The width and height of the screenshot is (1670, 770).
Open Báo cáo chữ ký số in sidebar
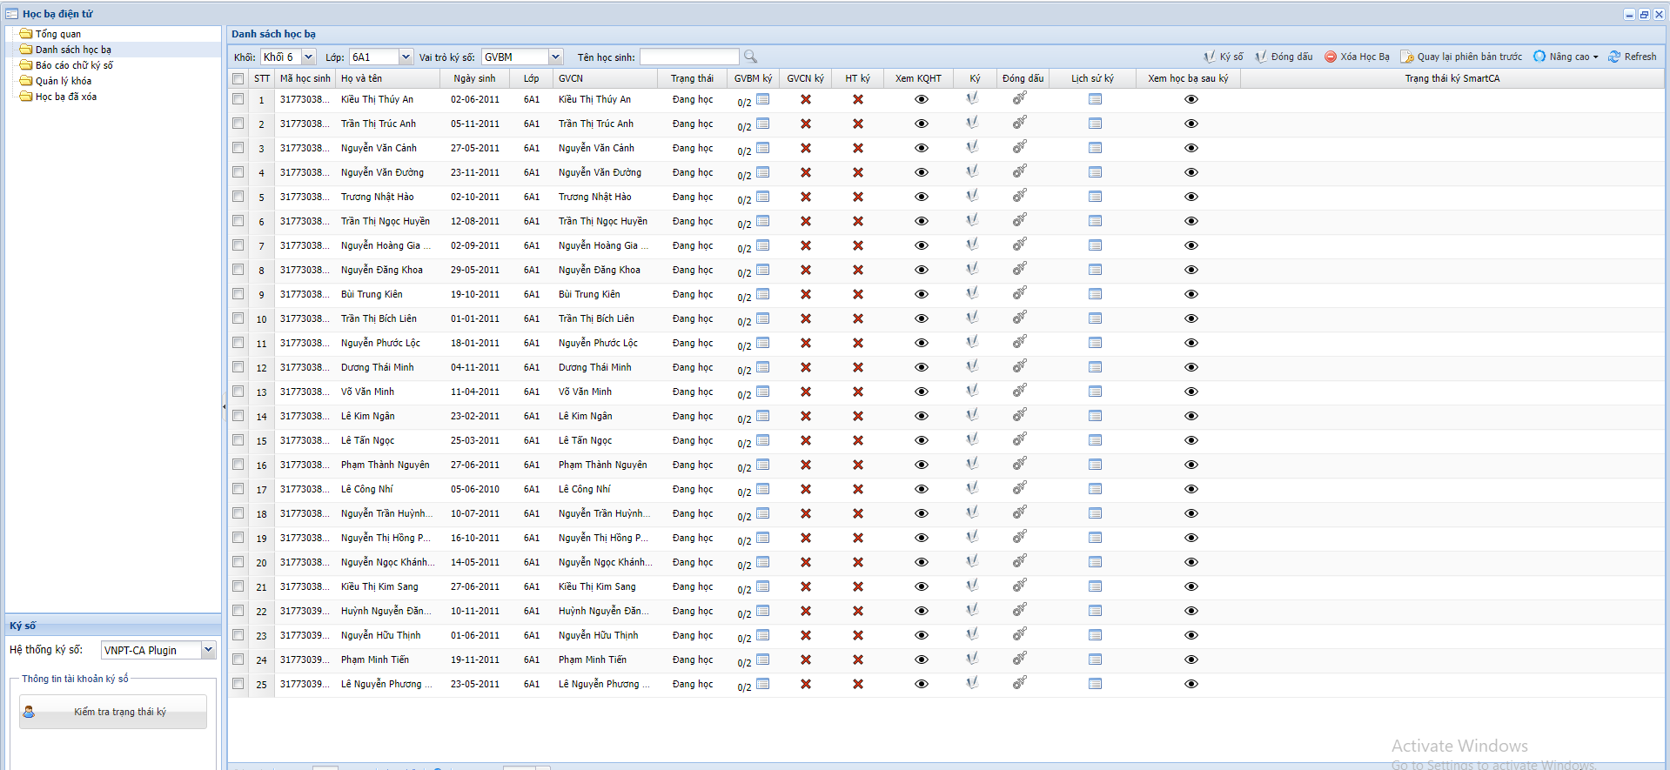[x=74, y=65]
